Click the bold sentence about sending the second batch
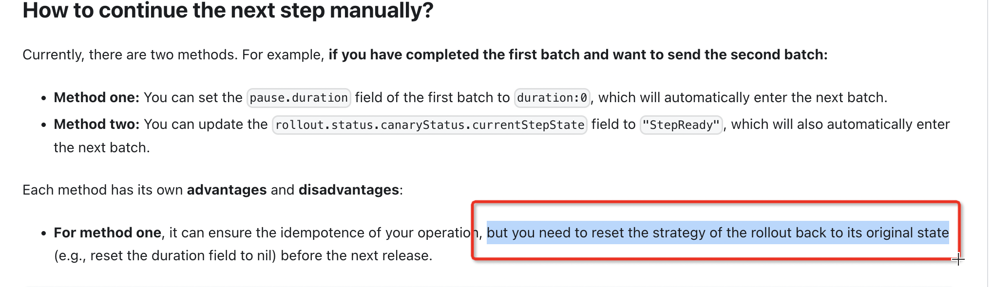 [x=577, y=54]
